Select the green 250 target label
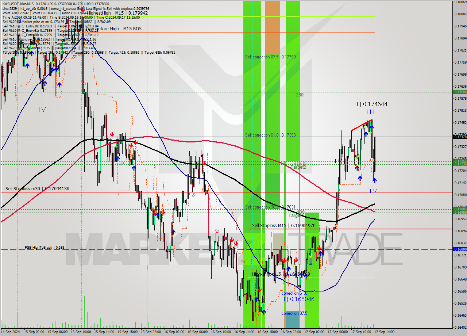This screenshot has height=336, width=467. pyautogui.click(x=300, y=95)
